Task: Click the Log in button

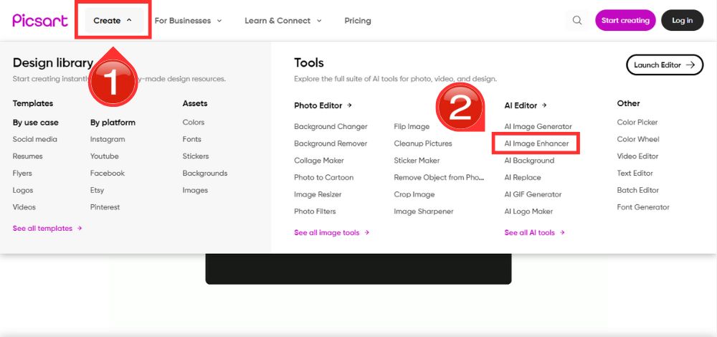Action: click(683, 21)
